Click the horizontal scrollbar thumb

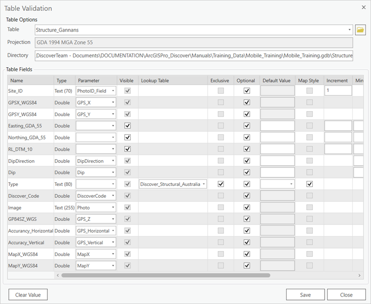pyautogui.click(x=165, y=275)
